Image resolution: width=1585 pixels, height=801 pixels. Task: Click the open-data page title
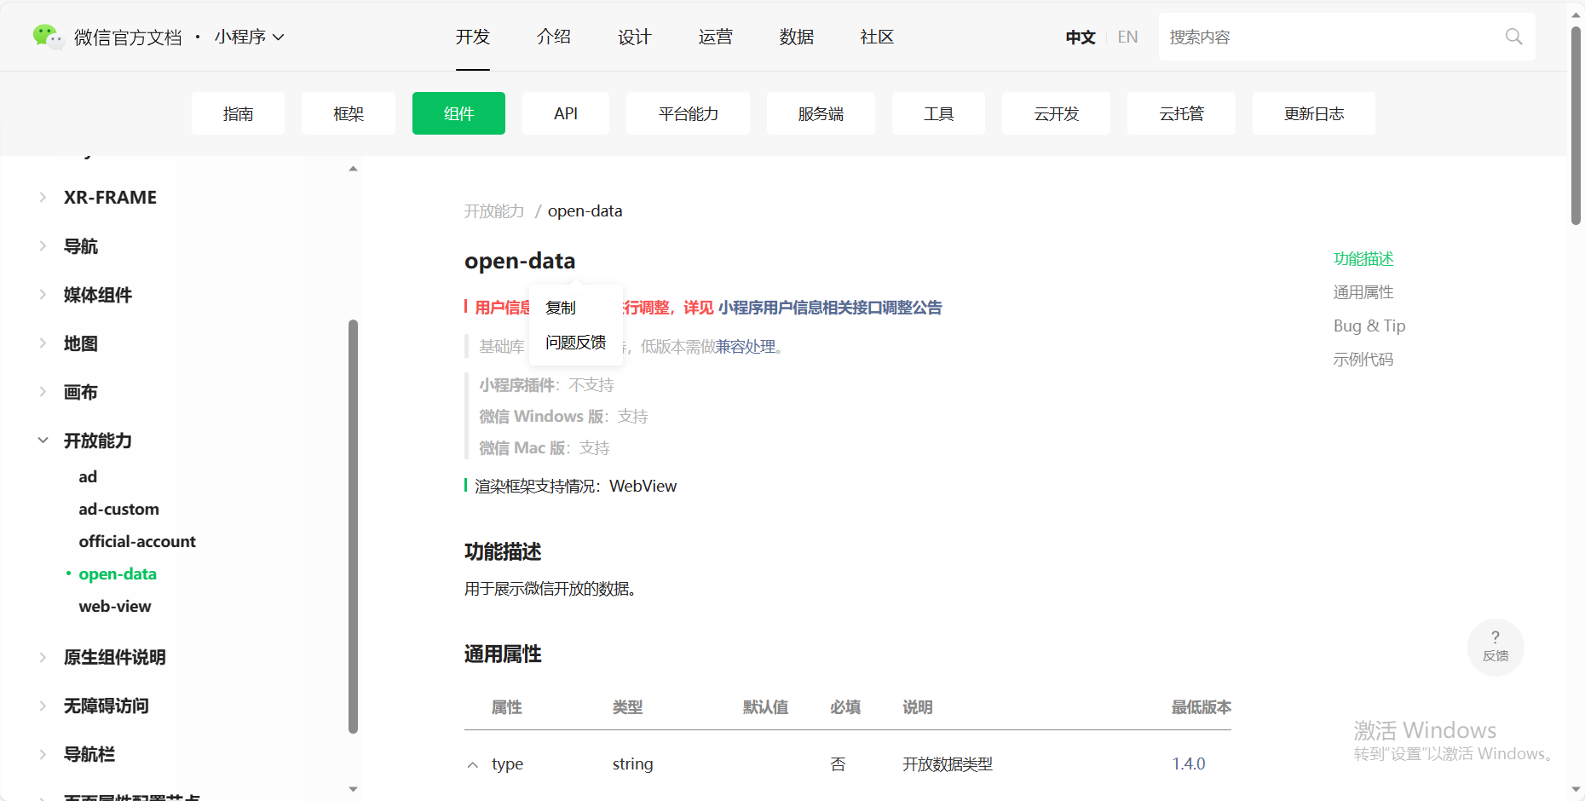(520, 261)
